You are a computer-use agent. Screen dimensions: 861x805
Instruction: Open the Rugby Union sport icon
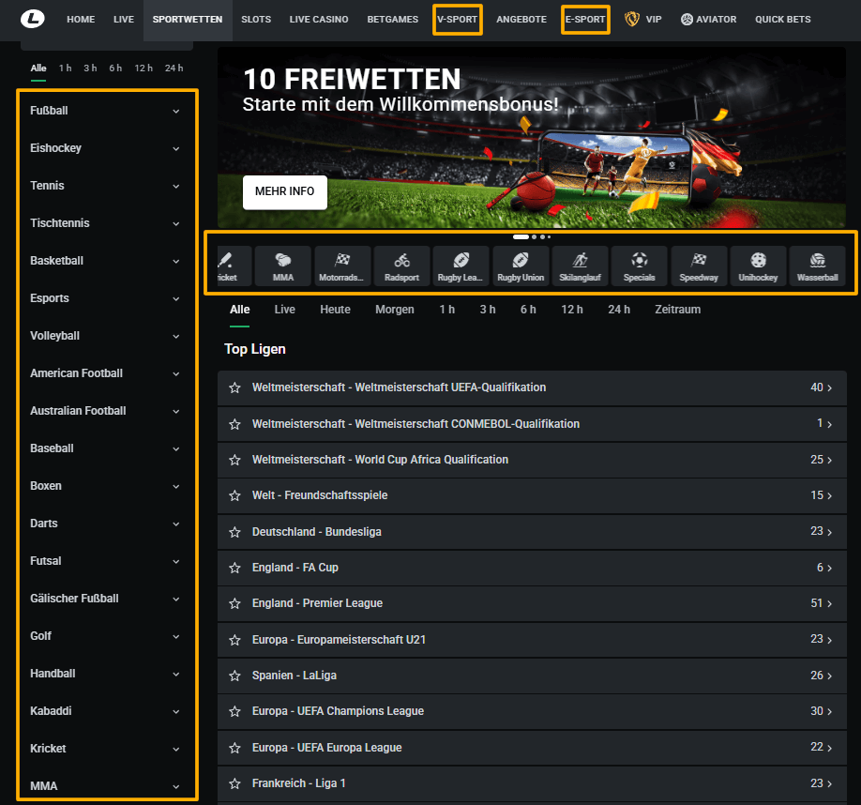point(521,266)
